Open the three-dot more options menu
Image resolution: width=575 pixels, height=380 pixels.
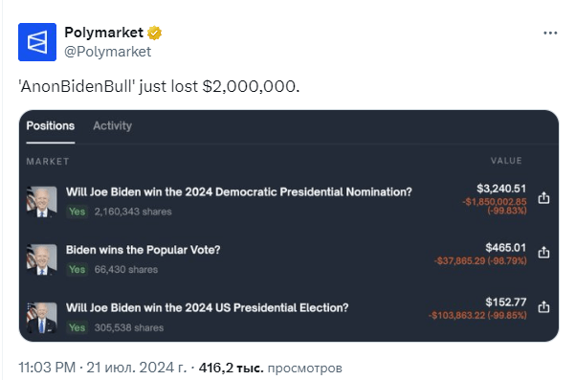[x=550, y=33]
